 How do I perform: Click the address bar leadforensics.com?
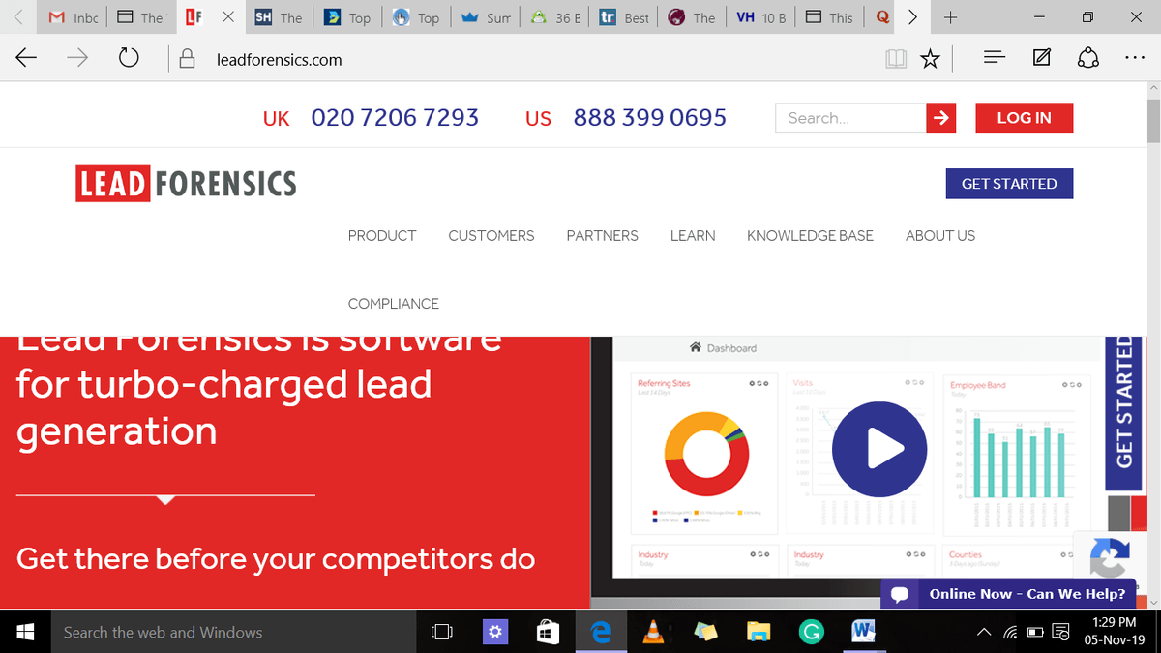(x=280, y=60)
